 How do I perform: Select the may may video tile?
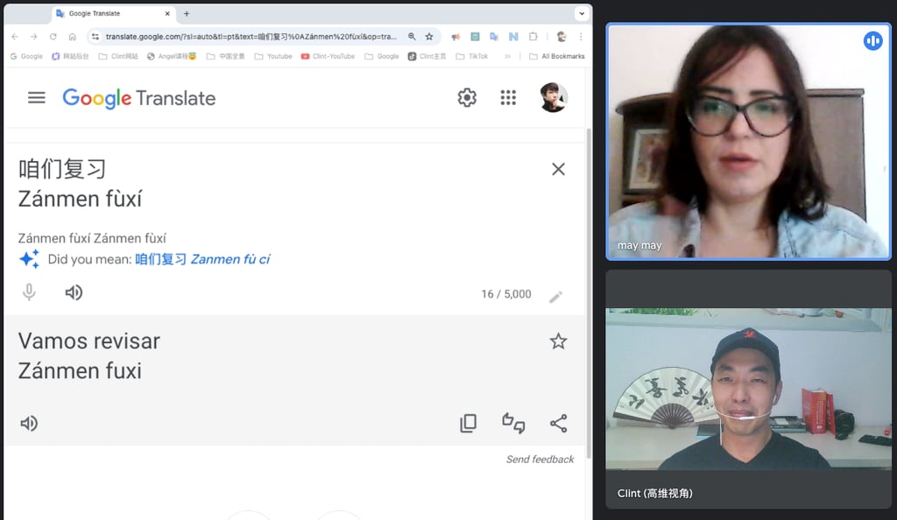click(x=749, y=142)
